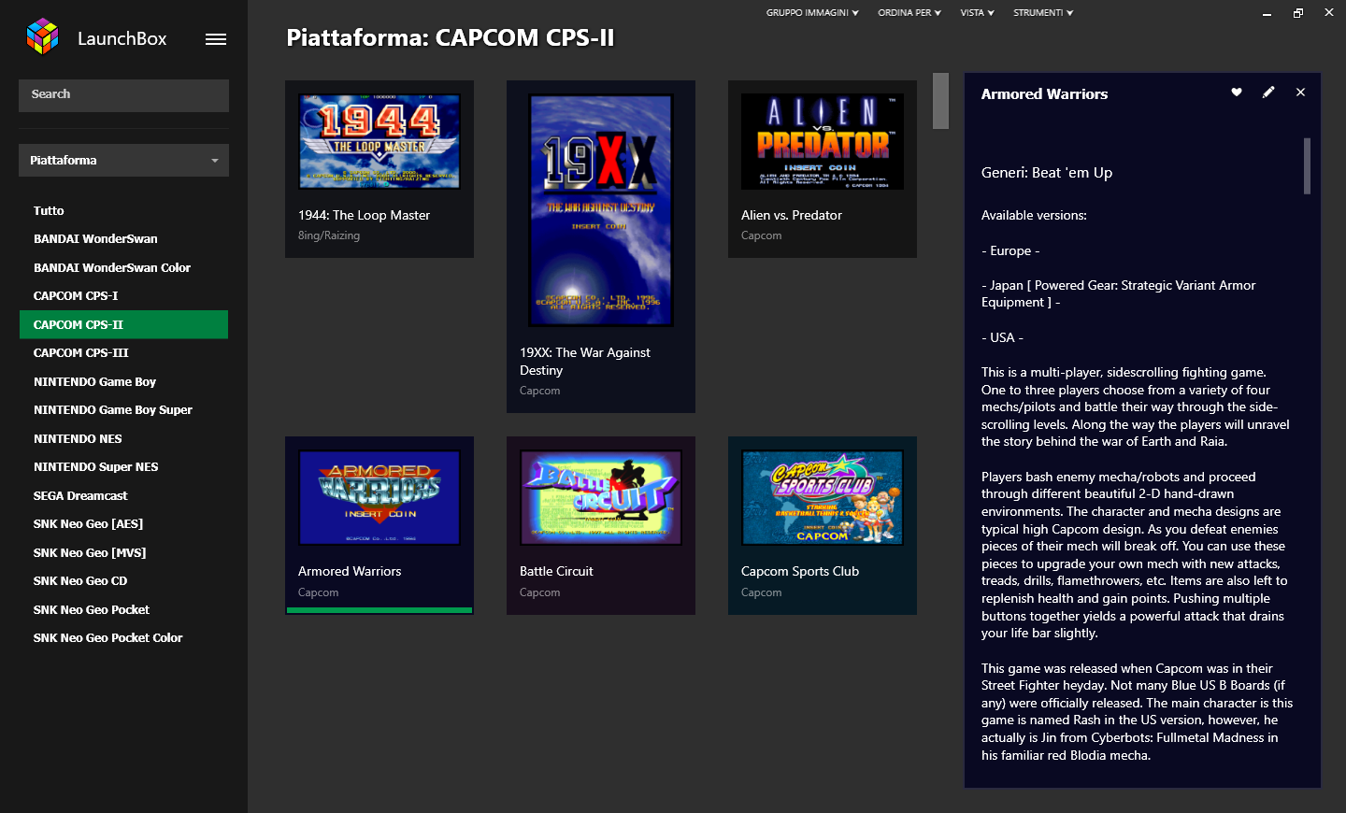Select Tutto in the platform list
This screenshot has height=813, width=1346.
click(123, 211)
